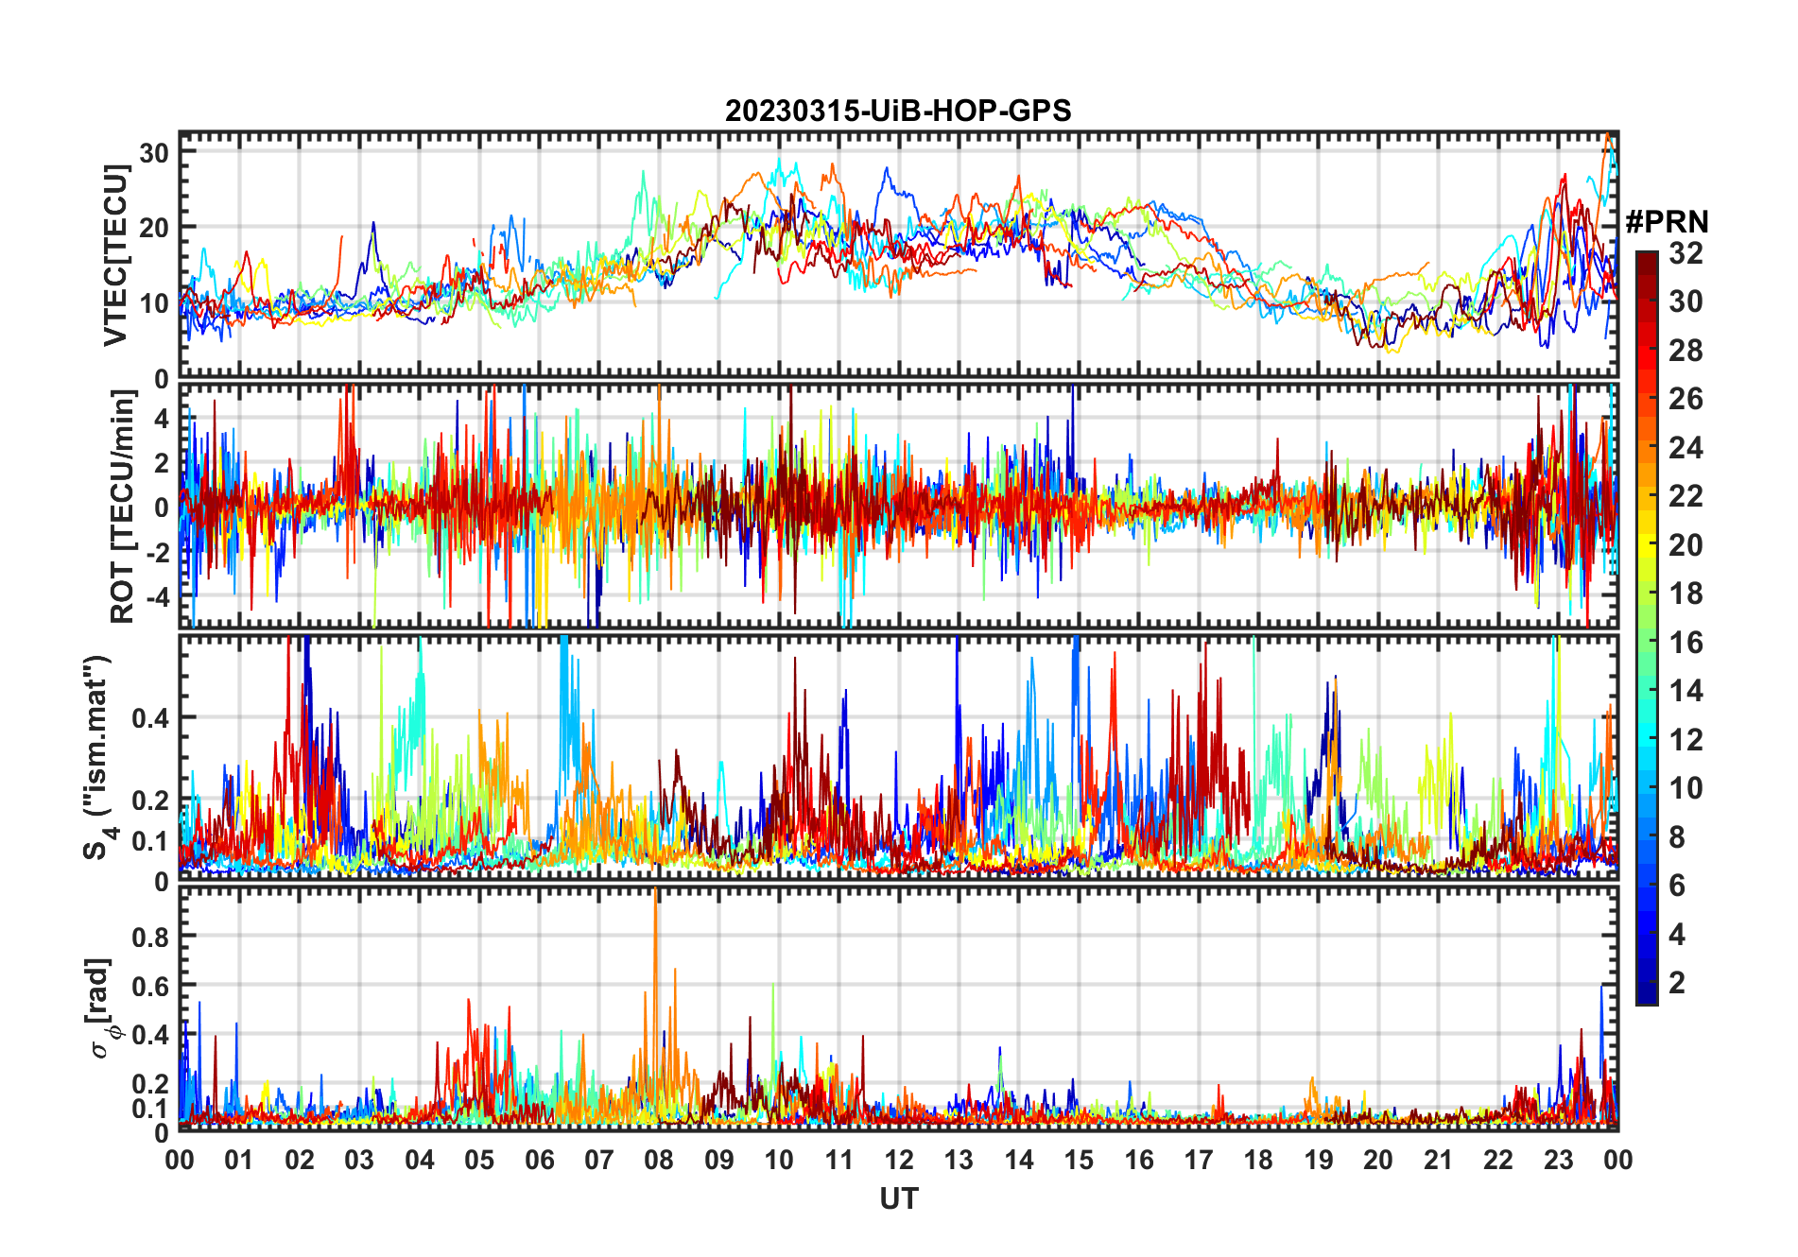Click x-axis hour label 13
This screenshot has width=1798, height=1257.
coord(959,1160)
